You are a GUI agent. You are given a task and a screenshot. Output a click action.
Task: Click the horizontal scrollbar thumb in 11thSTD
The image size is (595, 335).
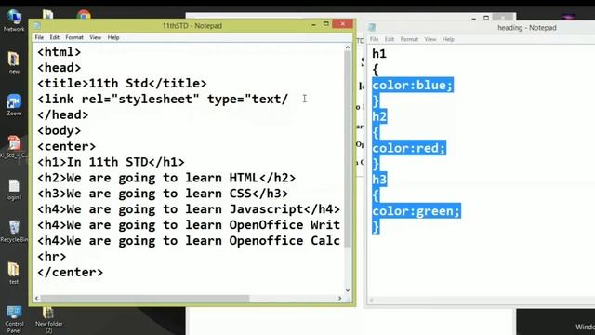pyautogui.click(x=145, y=299)
